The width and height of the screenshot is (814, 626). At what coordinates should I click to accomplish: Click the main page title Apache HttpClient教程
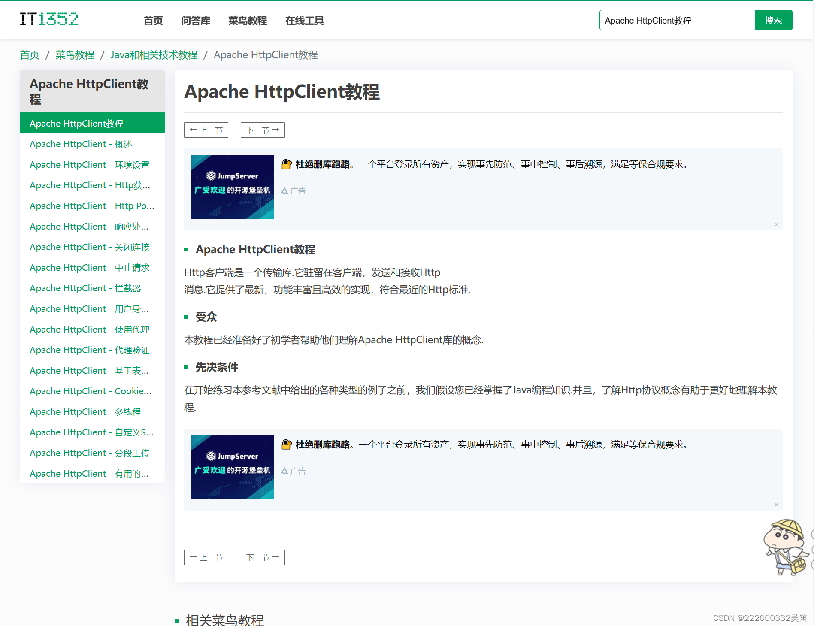click(x=282, y=92)
